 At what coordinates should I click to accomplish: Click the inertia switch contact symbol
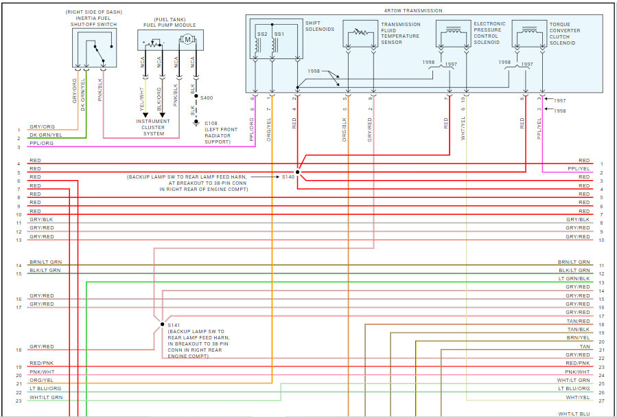(99, 54)
